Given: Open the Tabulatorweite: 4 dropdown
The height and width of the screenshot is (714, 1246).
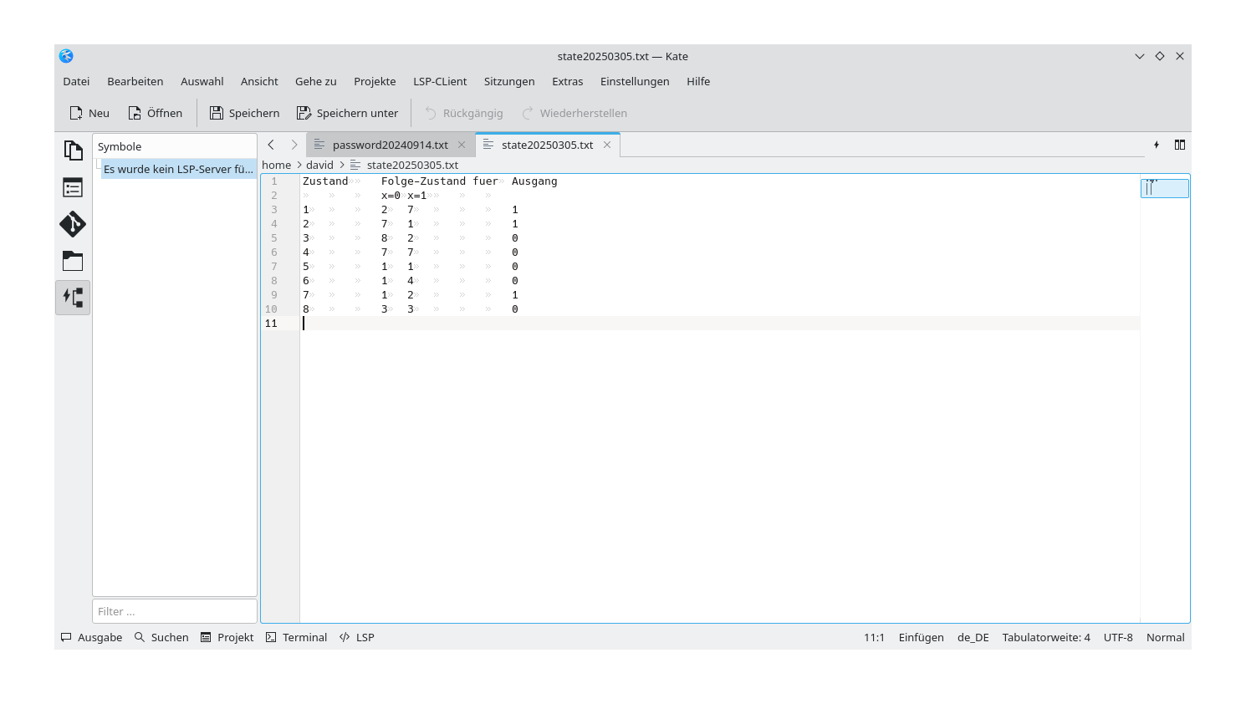Looking at the screenshot, I should tap(1045, 637).
